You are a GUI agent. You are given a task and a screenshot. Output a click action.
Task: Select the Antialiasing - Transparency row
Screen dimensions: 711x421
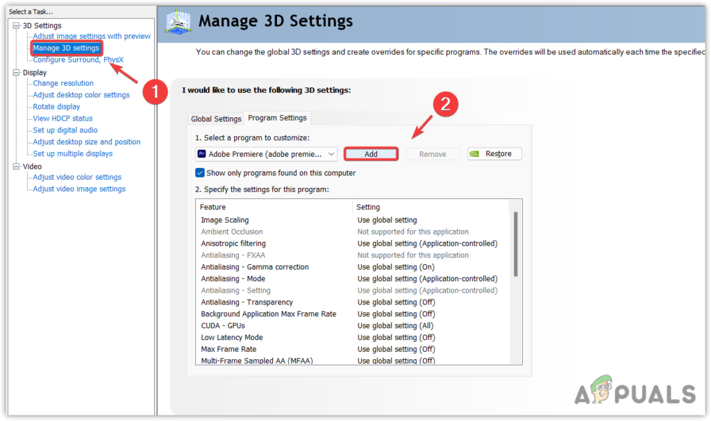click(x=352, y=302)
